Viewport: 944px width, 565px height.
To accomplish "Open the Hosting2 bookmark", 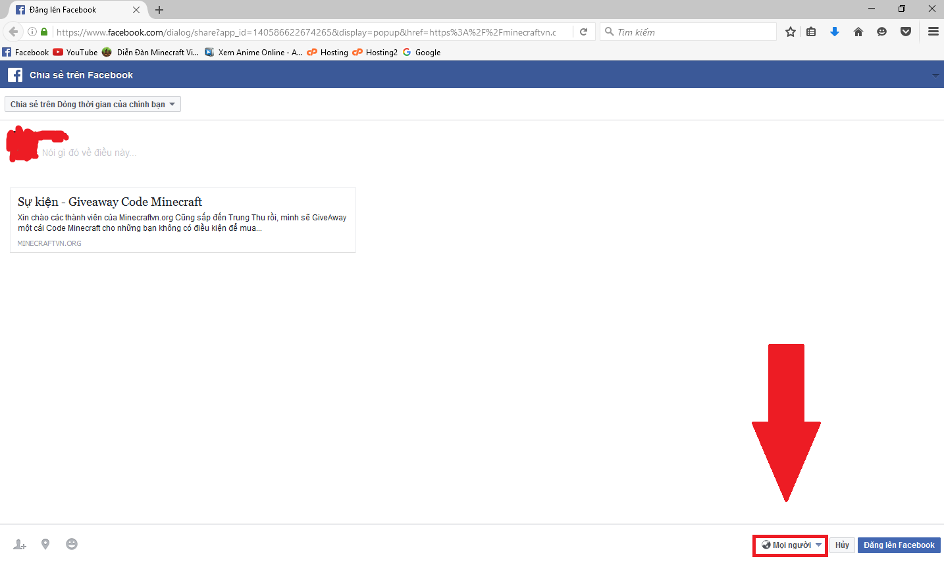I will [x=375, y=53].
